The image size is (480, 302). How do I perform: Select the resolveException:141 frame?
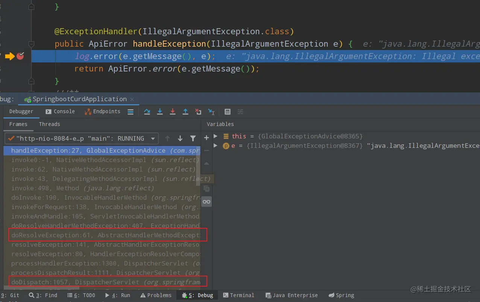coord(102,244)
